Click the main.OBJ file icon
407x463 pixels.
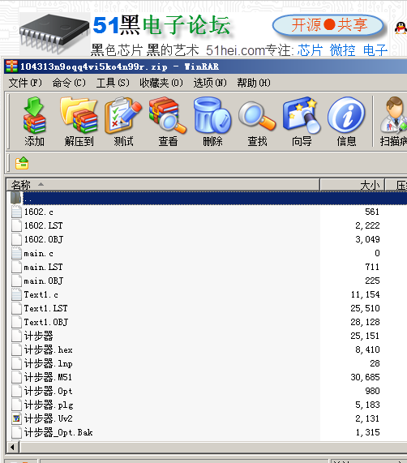pos(16,281)
